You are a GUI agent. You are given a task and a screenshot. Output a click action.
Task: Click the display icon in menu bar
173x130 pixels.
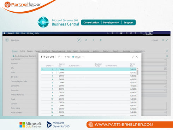coord(131,33)
